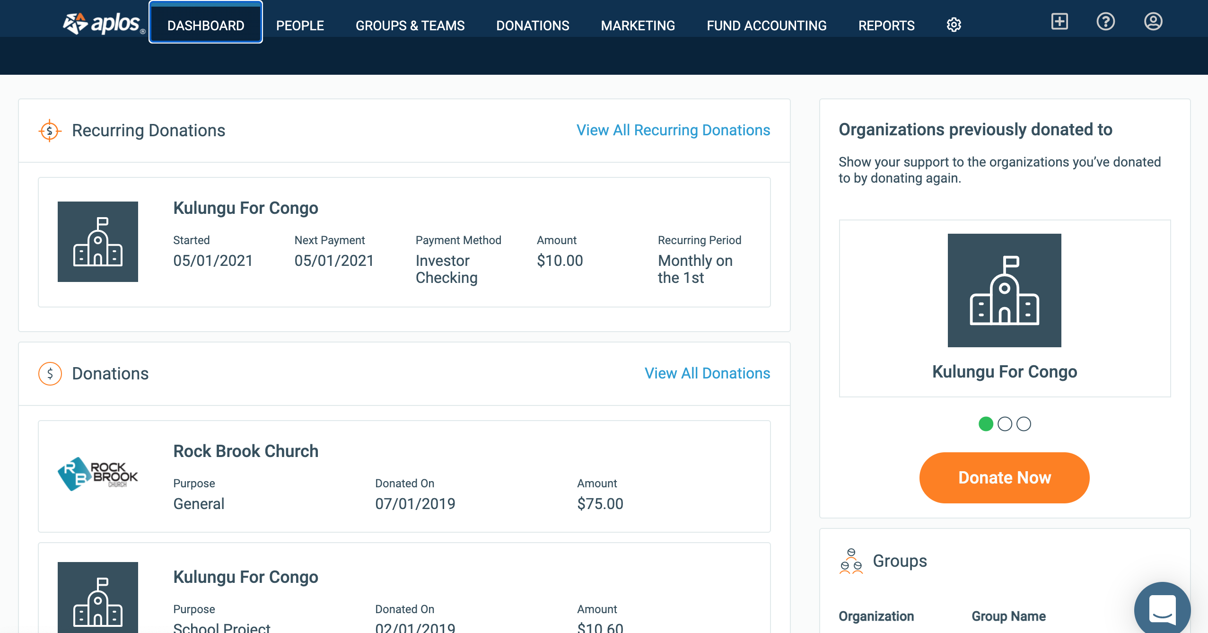Click the Donate Now button
Viewport: 1208px width, 633px height.
(x=1005, y=478)
